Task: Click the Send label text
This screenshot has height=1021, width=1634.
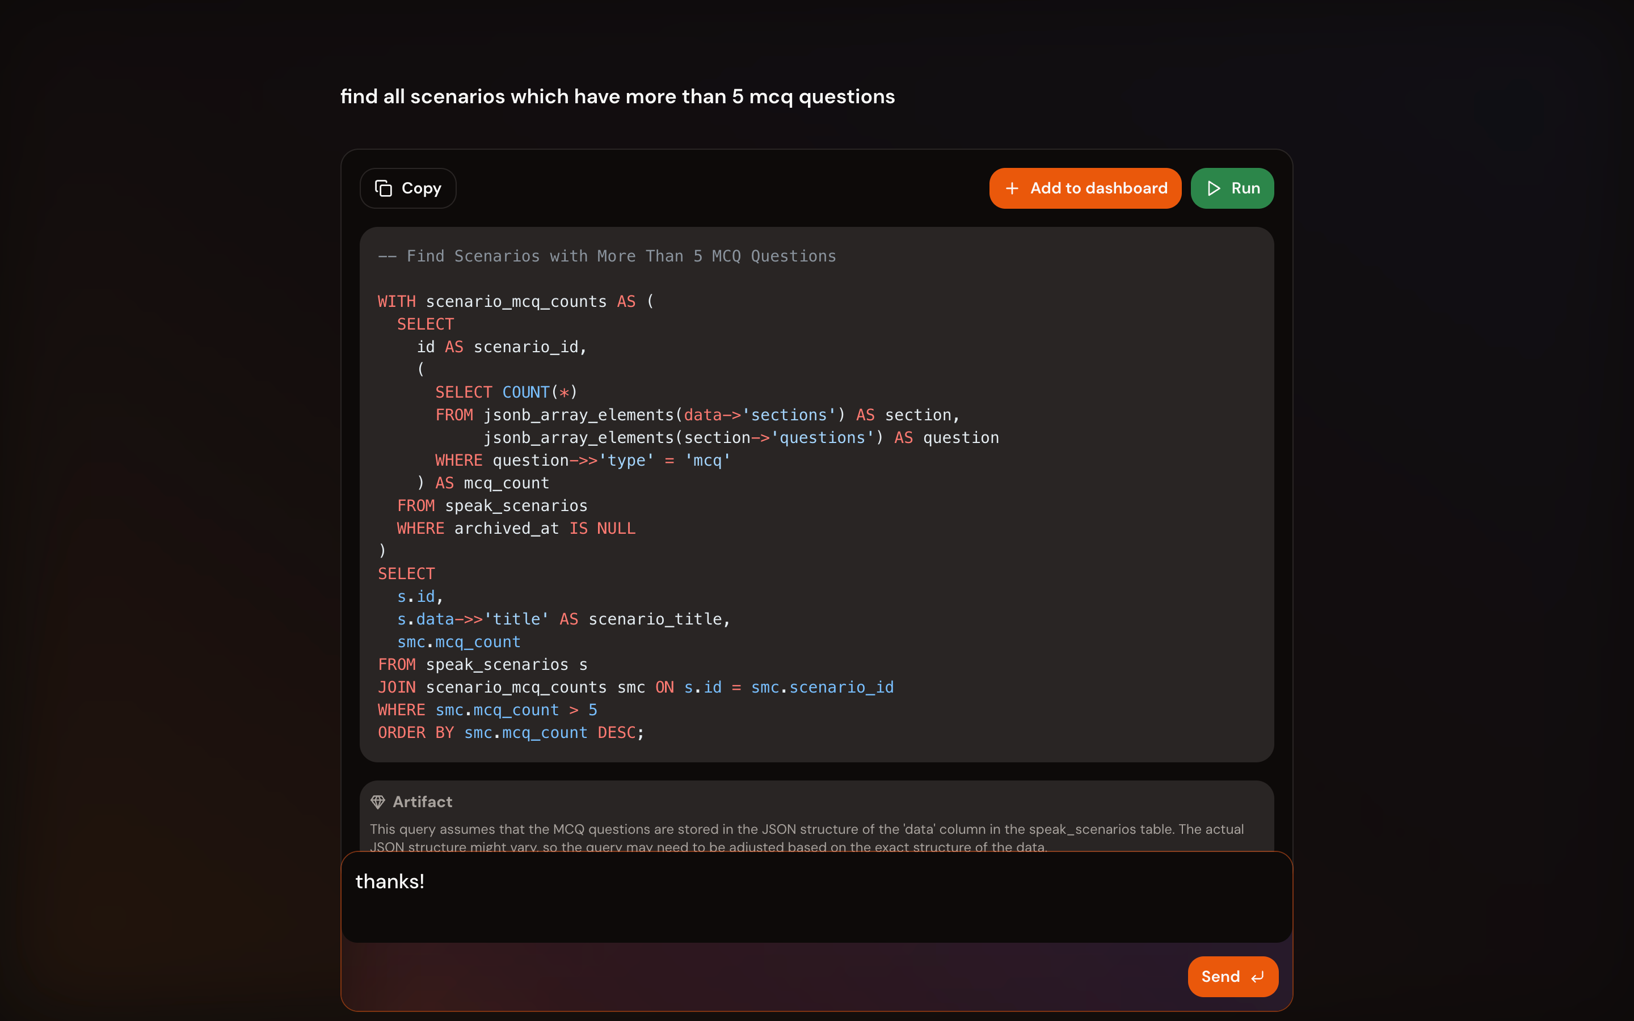Action: coord(1220,976)
